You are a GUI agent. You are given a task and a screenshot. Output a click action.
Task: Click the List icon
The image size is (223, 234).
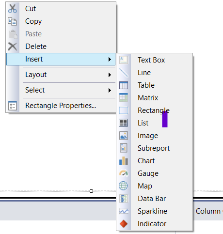click(x=124, y=123)
